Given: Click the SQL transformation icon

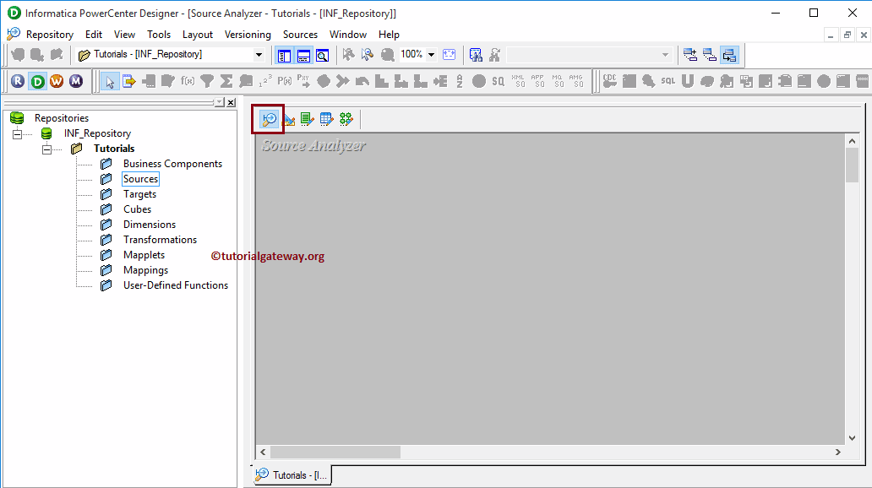Looking at the screenshot, I should [x=668, y=81].
